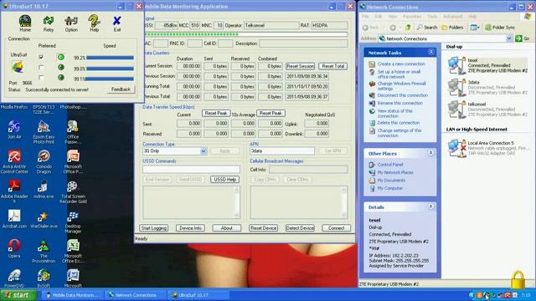The height and width of the screenshot is (301, 536).
Task: Select the 3data dial-up connection icon
Action: click(x=456, y=87)
